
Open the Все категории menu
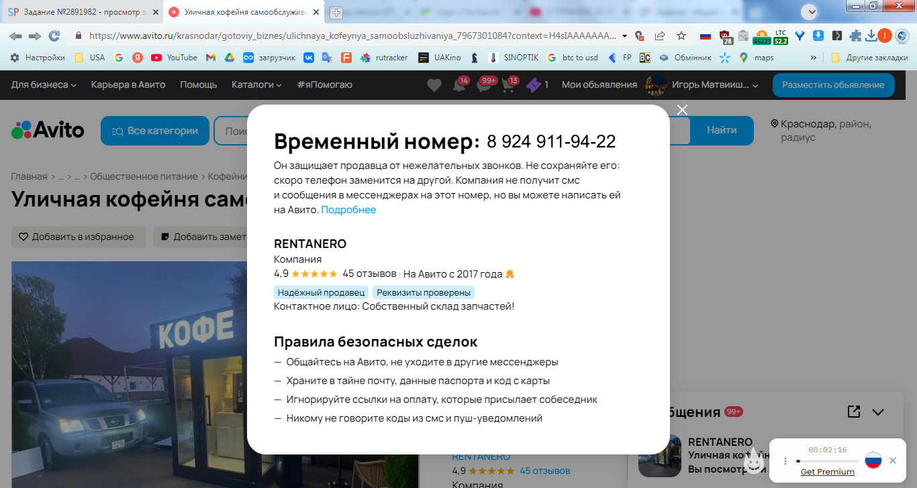click(155, 131)
